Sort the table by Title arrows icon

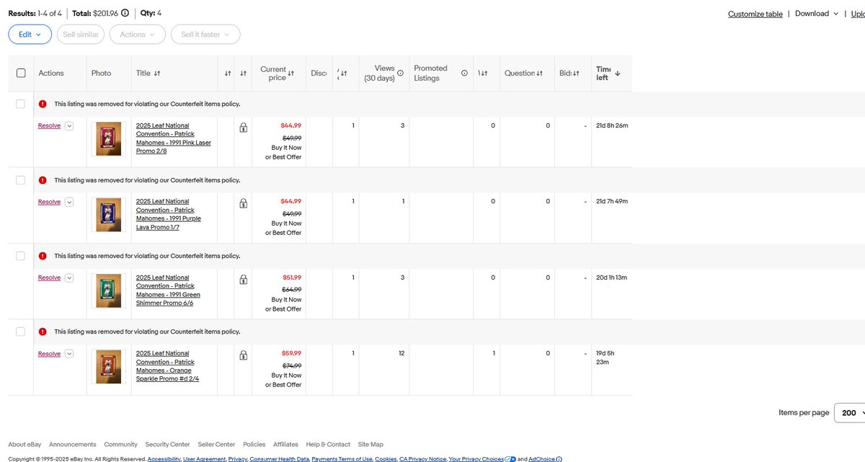[x=157, y=73]
